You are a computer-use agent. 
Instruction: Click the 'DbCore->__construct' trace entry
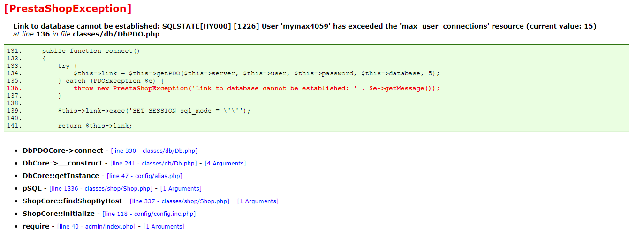[62, 163]
